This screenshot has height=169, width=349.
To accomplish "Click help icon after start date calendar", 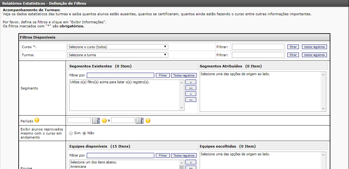I will 104,121.
